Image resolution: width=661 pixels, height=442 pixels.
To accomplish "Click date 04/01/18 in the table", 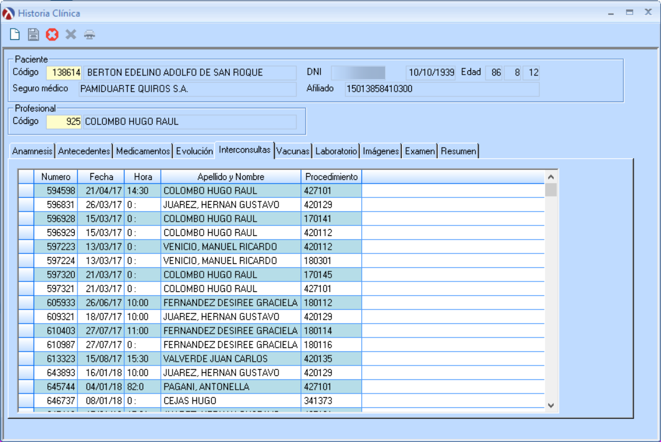I will pyautogui.click(x=101, y=387).
